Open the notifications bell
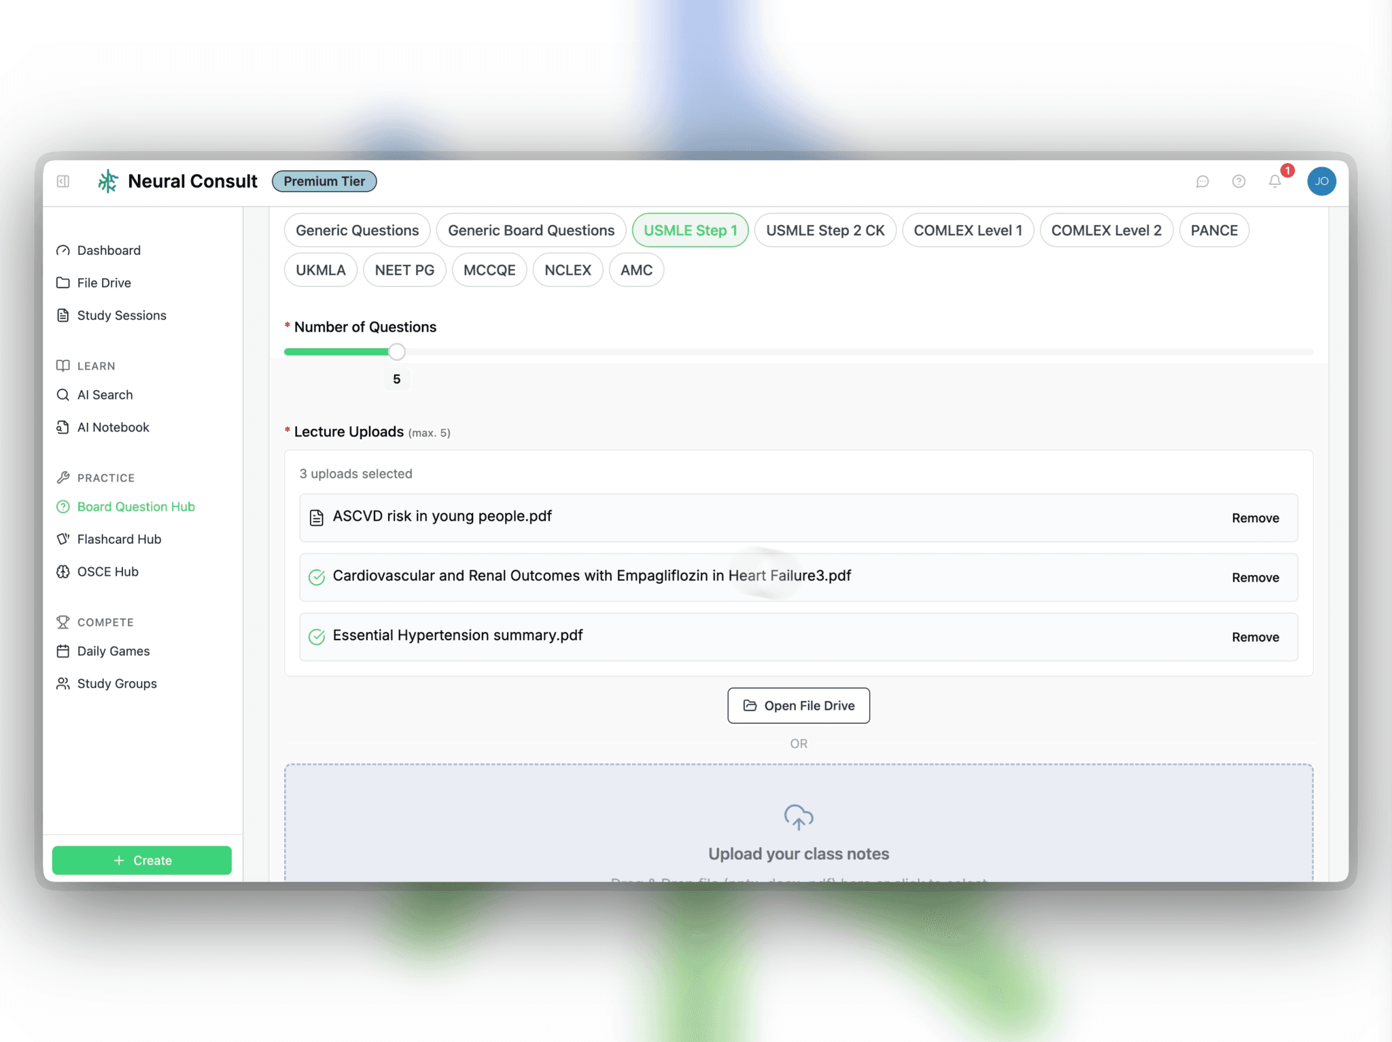Screen dimensions: 1392x1042 click(x=1274, y=181)
